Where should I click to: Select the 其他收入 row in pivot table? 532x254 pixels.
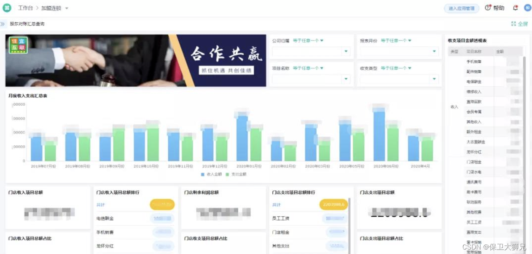click(x=494, y=122)
